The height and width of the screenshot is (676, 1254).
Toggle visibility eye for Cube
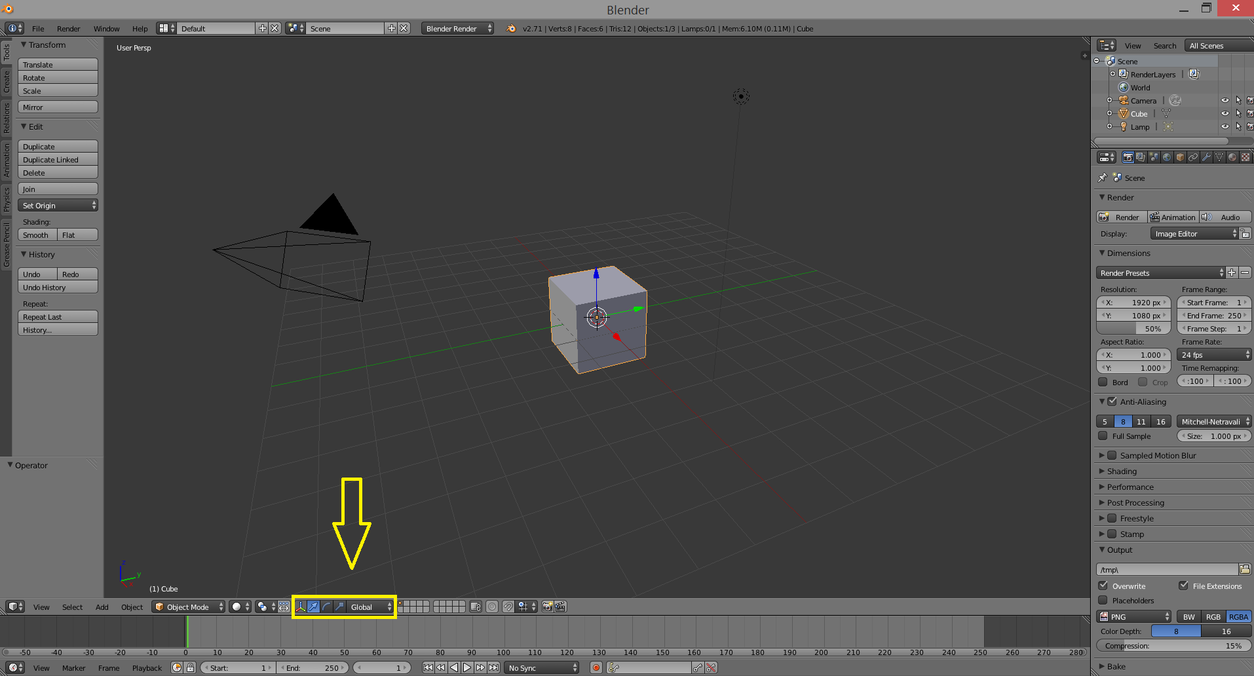click(1225, 114)
